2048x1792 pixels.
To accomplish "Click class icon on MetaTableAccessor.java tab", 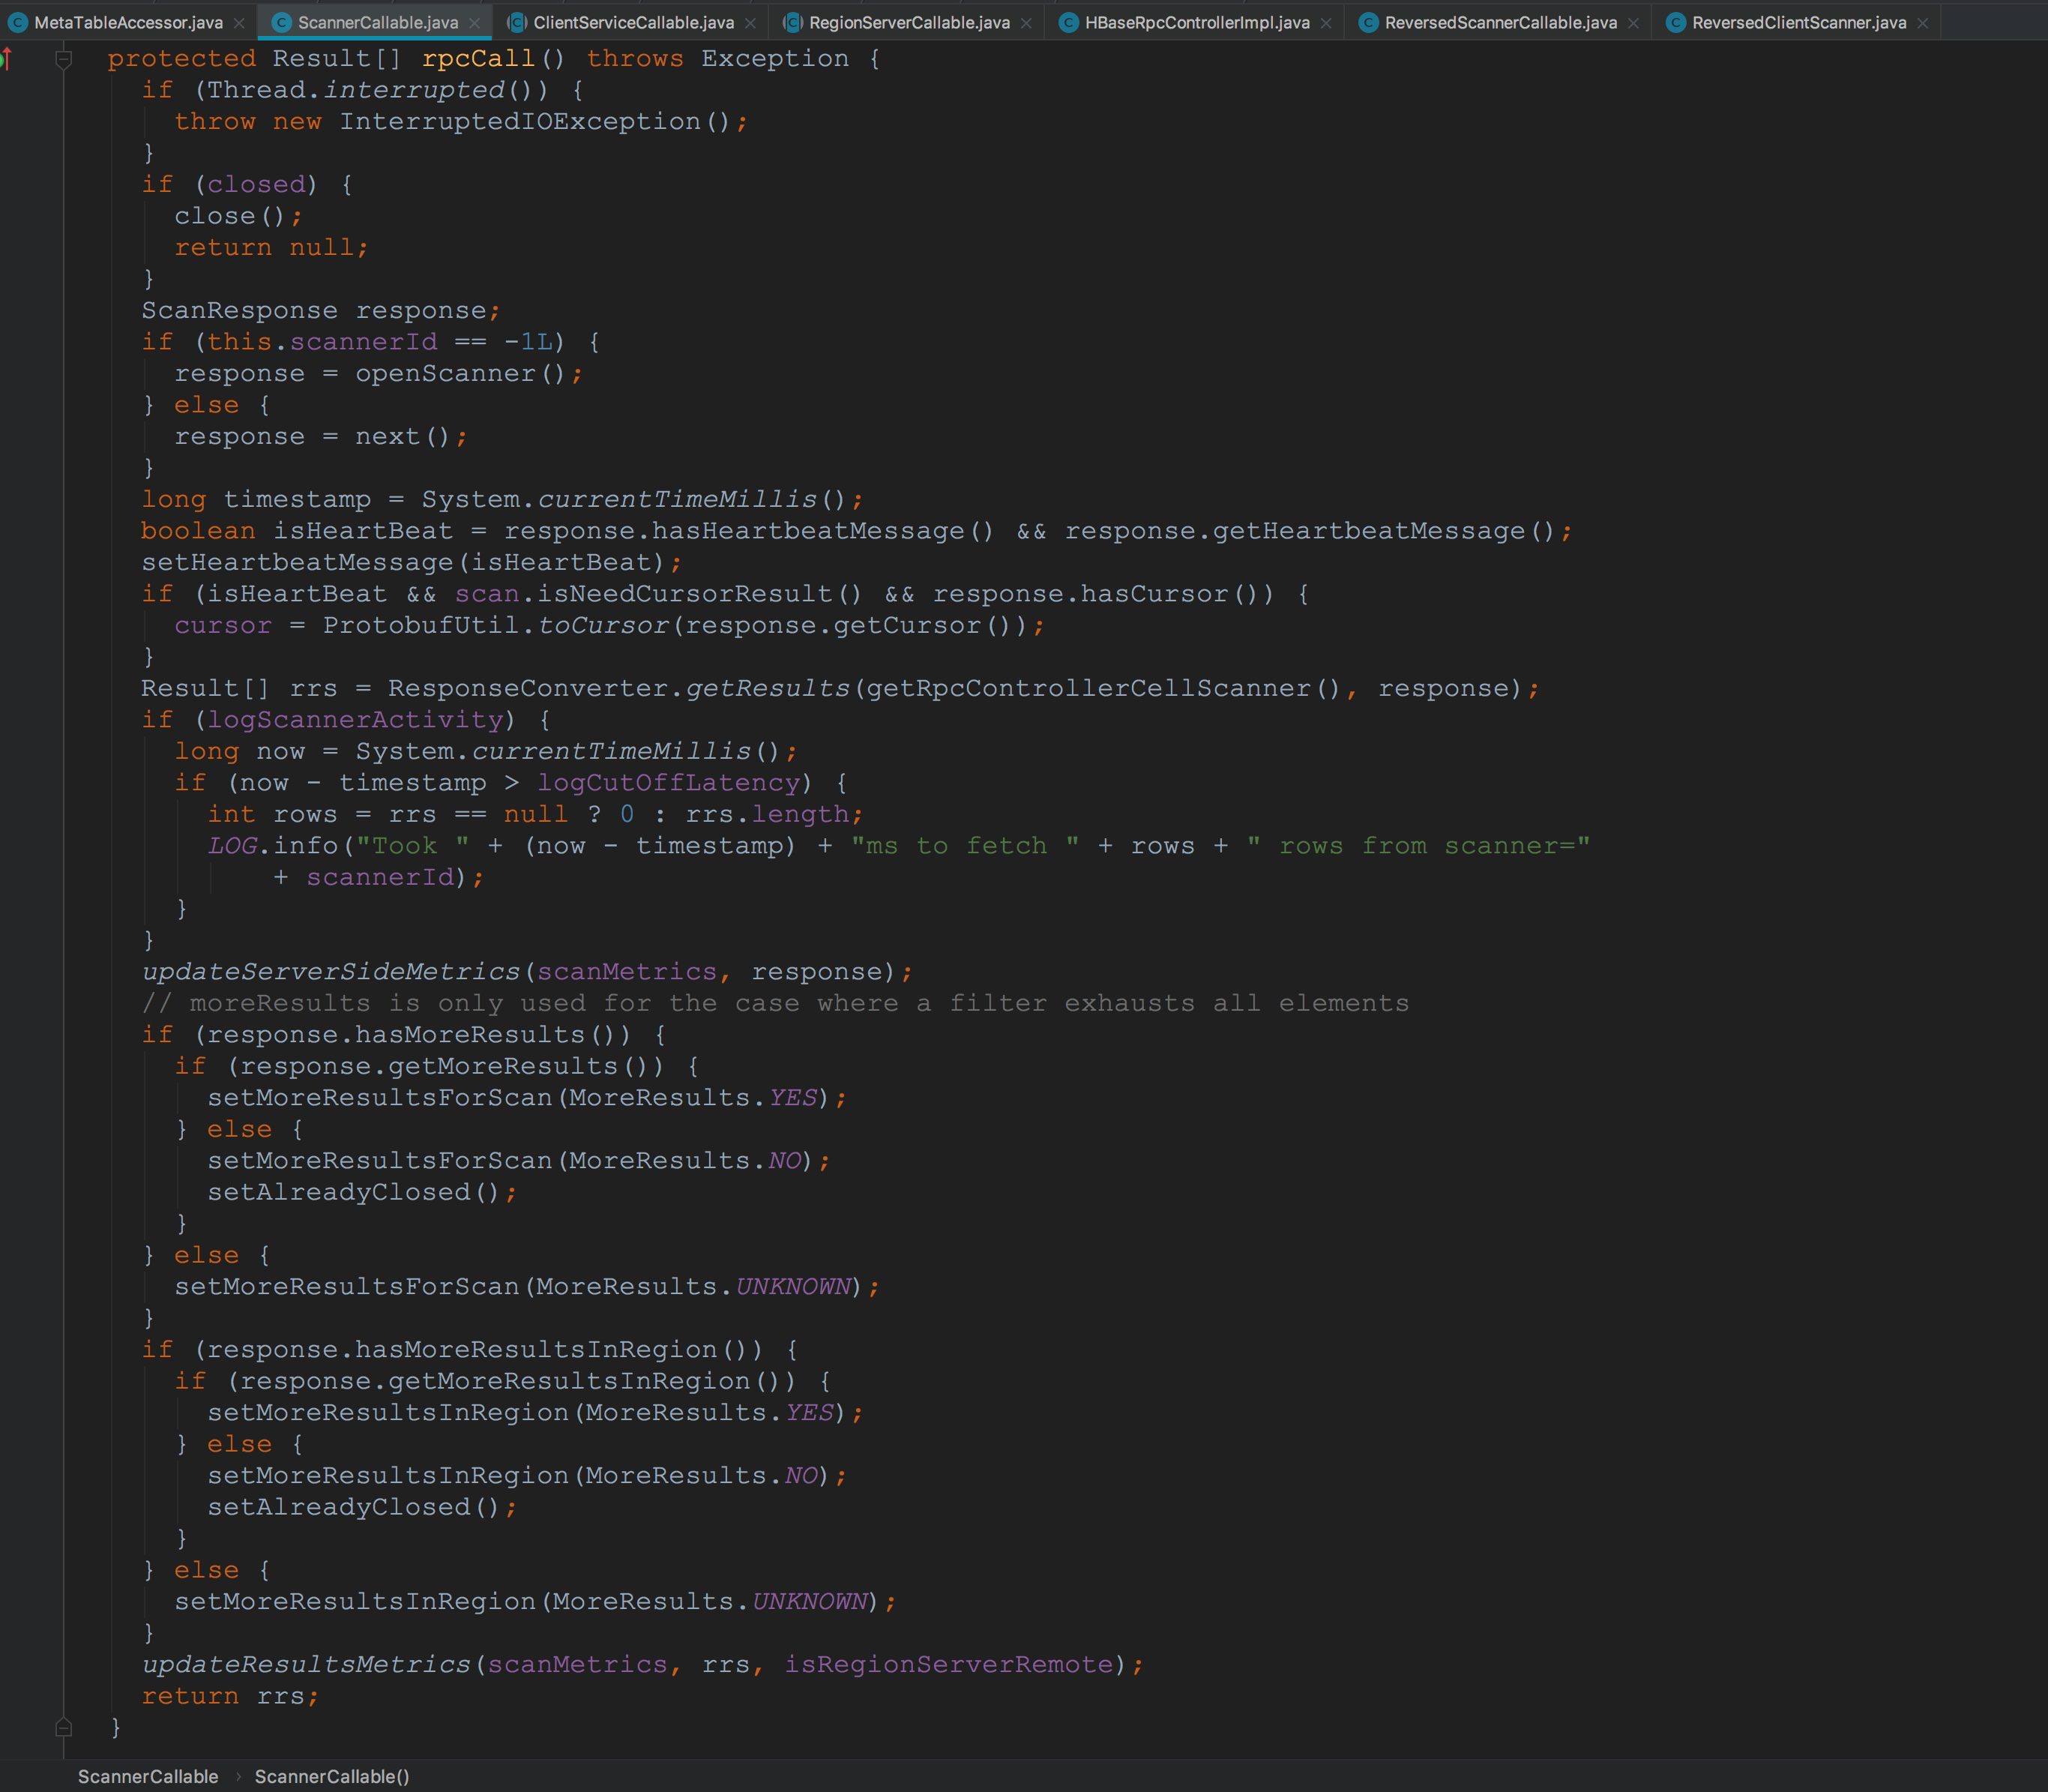I will pos(17,22).
